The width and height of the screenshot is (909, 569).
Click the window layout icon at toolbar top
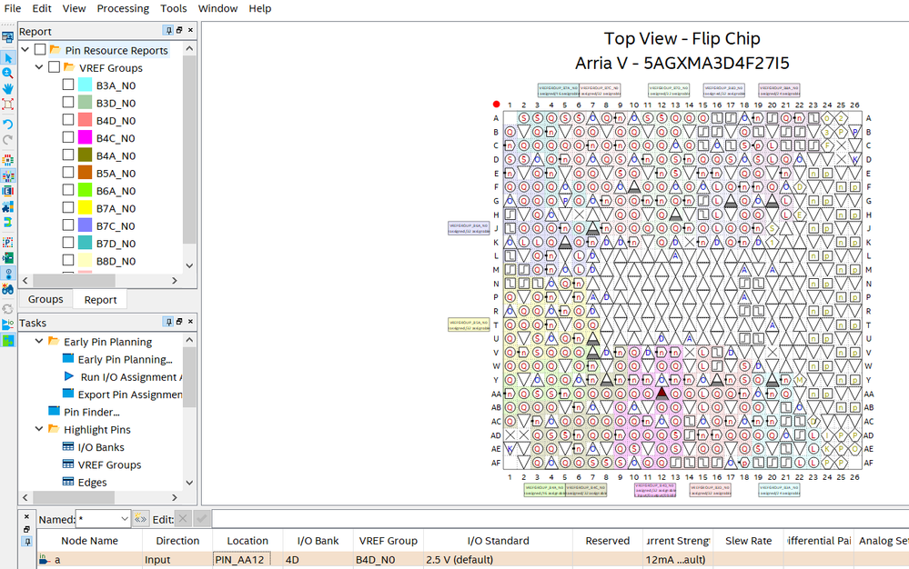(x=7, y=37)
